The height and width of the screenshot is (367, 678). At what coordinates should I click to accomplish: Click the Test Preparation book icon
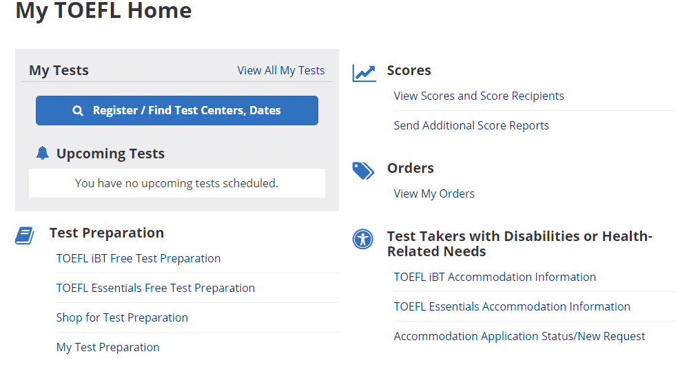[x=25, y=235]
